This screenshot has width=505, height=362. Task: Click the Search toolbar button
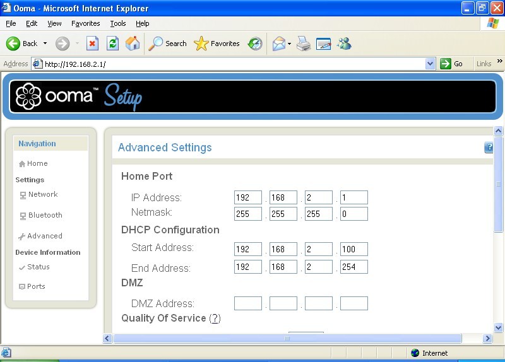168,44
